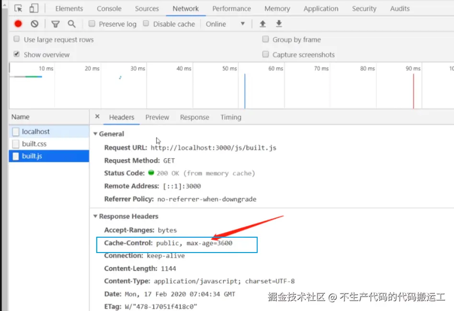Screen dimensions: 454x311
Task: Select the Network tab
Action: point(186,9)
